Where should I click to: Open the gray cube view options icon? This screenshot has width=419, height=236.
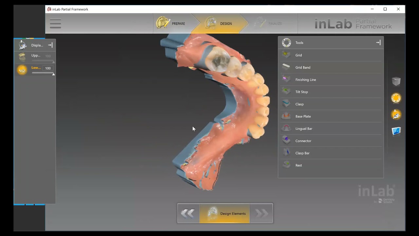coord(396,81)
